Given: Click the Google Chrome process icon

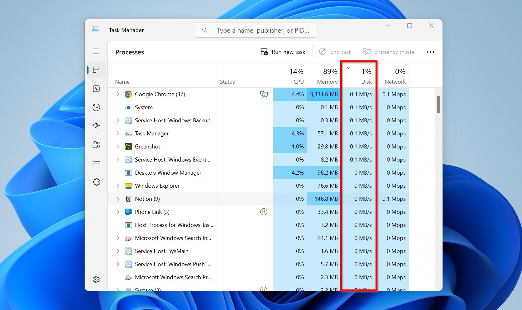Looking at the screenshot, I should (128, 94).
